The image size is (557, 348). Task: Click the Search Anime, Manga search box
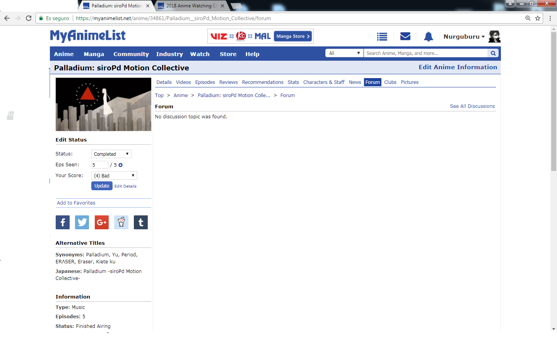(x=425, y=53)
